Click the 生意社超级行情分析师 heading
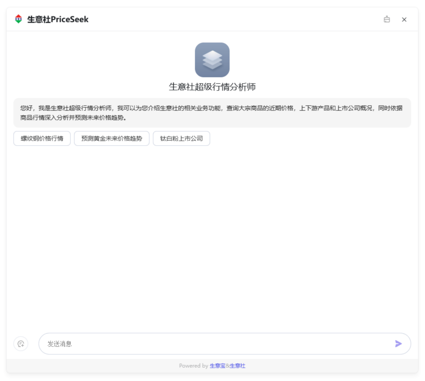 [212, 87]
